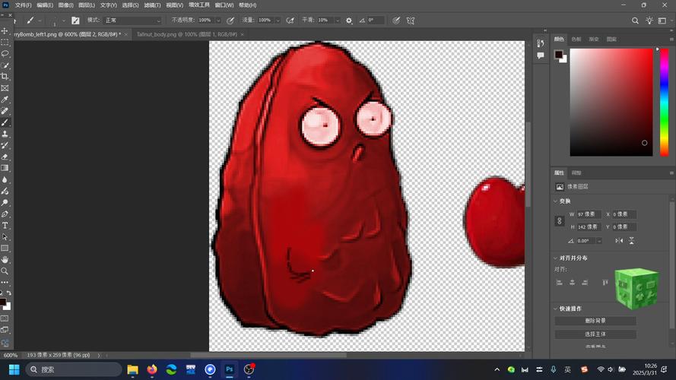Collapse the Transform section in Properties

556,201
